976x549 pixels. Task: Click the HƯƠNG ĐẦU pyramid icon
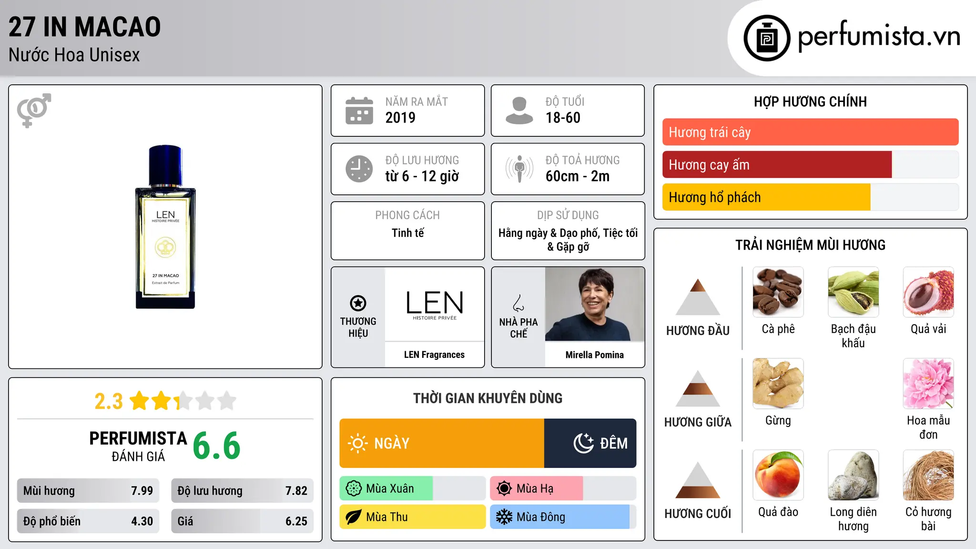point(698,297)
